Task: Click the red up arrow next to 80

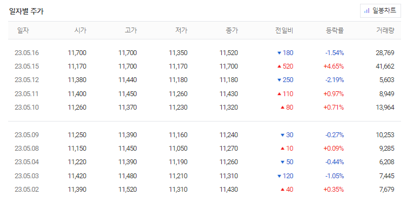Action: pos(283,107)
